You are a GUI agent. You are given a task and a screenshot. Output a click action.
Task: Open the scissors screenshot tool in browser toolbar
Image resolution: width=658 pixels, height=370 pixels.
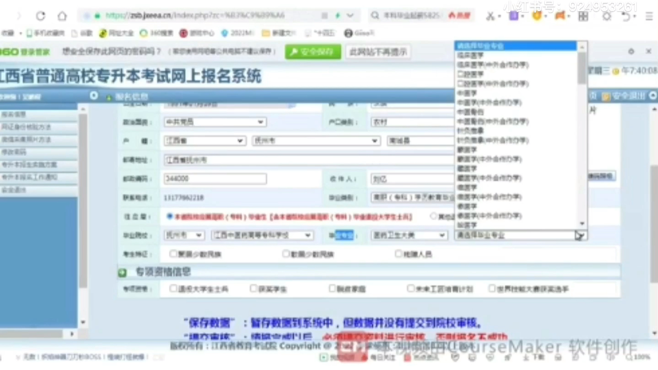(x=490, y=16)
